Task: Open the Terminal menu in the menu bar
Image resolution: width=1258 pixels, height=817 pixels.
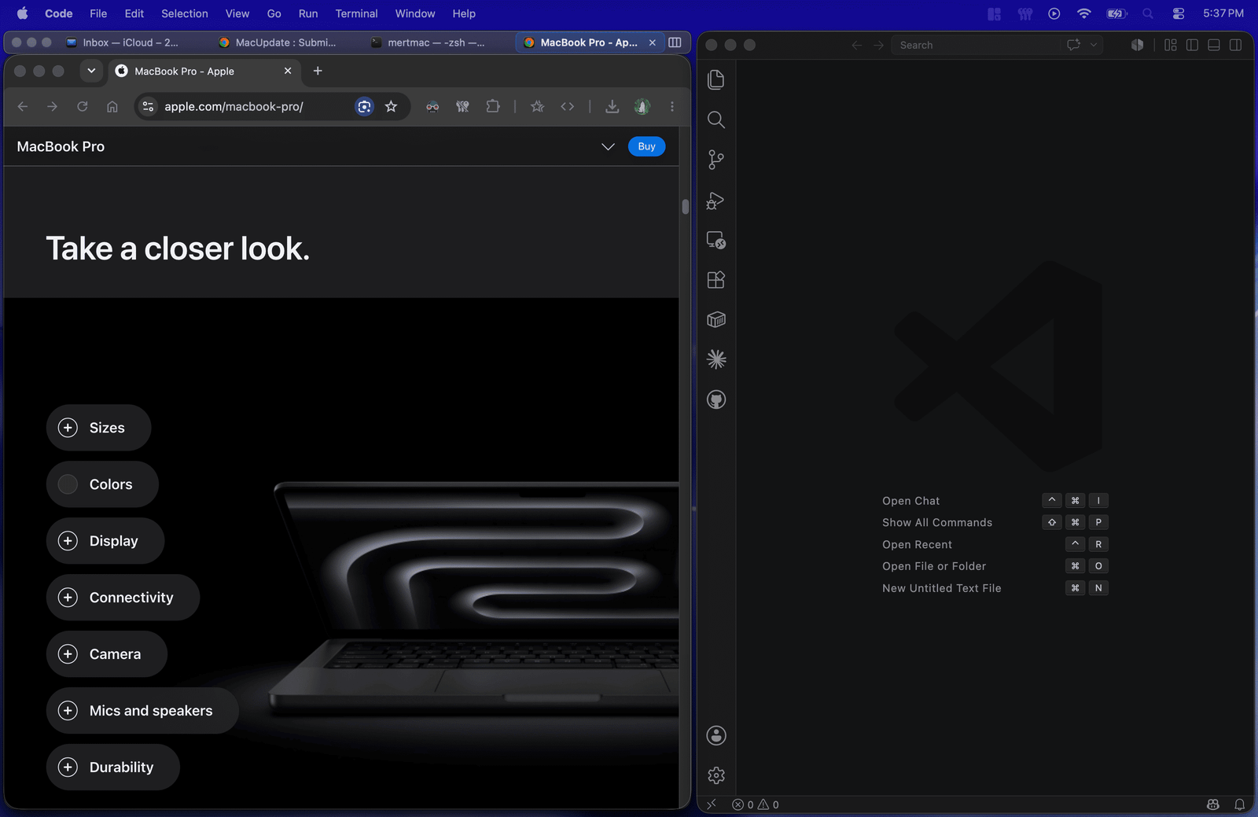Action: pyautogui.click(x=356, y=13)
